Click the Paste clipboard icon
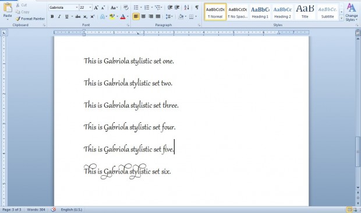Image resolution: width=361 pixels, height=213 pixels. tap(8, 8)
